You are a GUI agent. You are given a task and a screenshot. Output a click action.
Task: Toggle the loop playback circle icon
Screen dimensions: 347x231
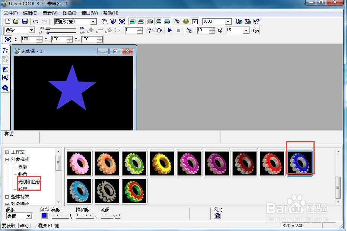click(159, 30)
